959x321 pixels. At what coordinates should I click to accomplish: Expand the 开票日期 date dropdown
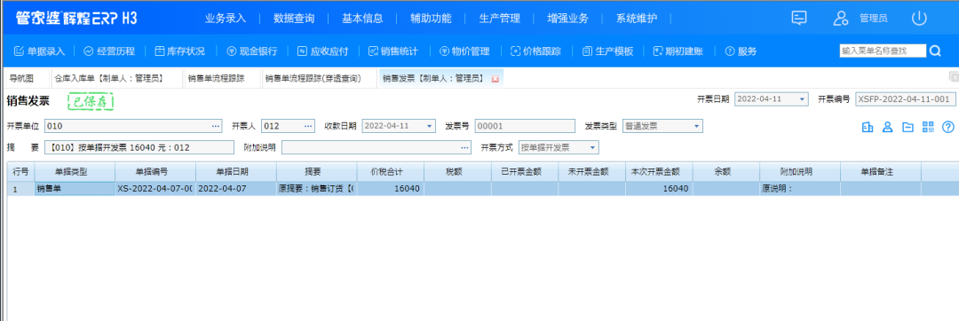tap(802, 99)
